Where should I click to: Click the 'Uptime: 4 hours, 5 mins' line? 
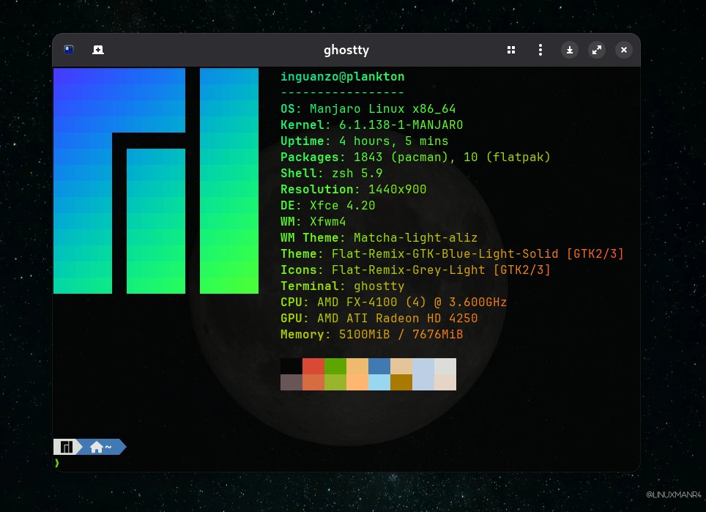364,141
